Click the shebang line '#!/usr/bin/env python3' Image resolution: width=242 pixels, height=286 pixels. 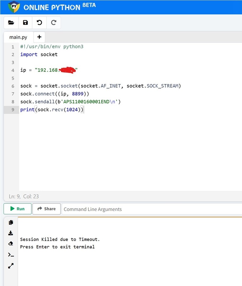click(x=52, y=46)
